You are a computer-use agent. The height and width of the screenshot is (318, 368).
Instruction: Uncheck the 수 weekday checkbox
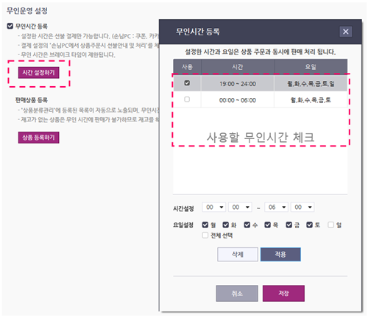247,225
